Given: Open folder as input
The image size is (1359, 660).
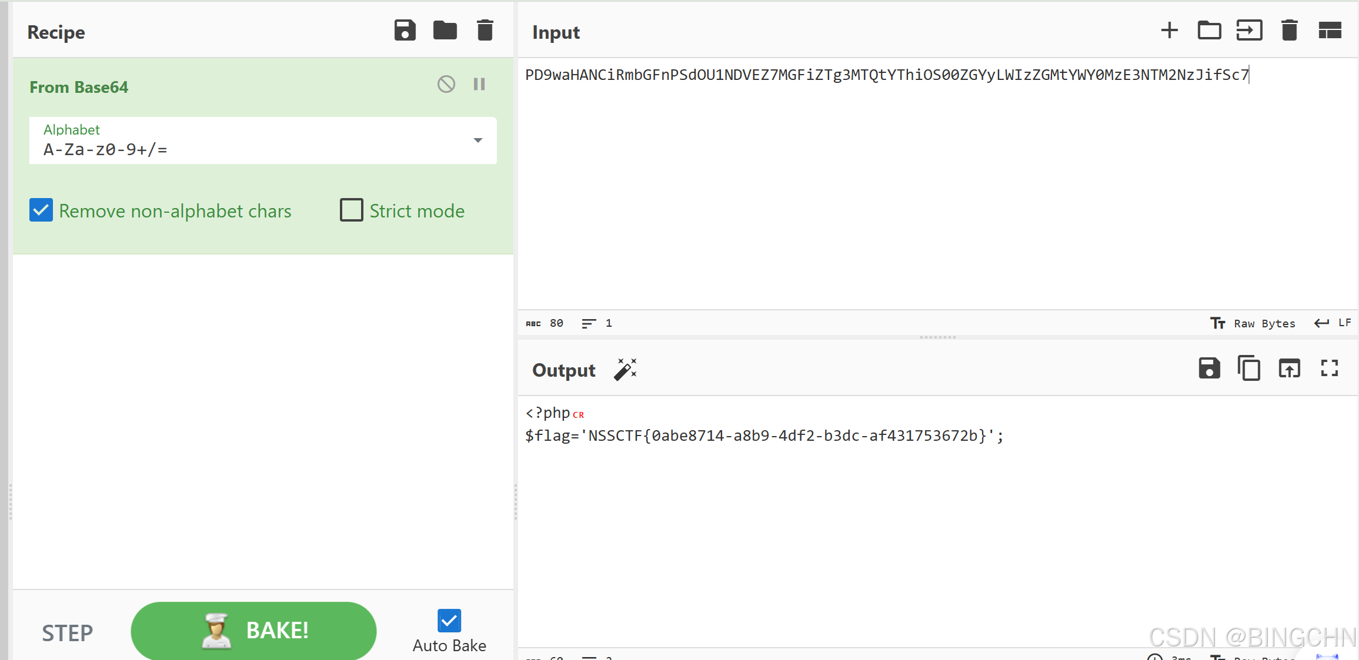Looking at the screenshot, I should [1209, 31].
